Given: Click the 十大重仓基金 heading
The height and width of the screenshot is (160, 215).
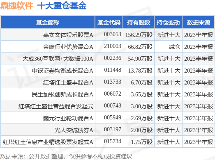Looking at the screenshot, I should pyautogui.click(x=62, y=6).
